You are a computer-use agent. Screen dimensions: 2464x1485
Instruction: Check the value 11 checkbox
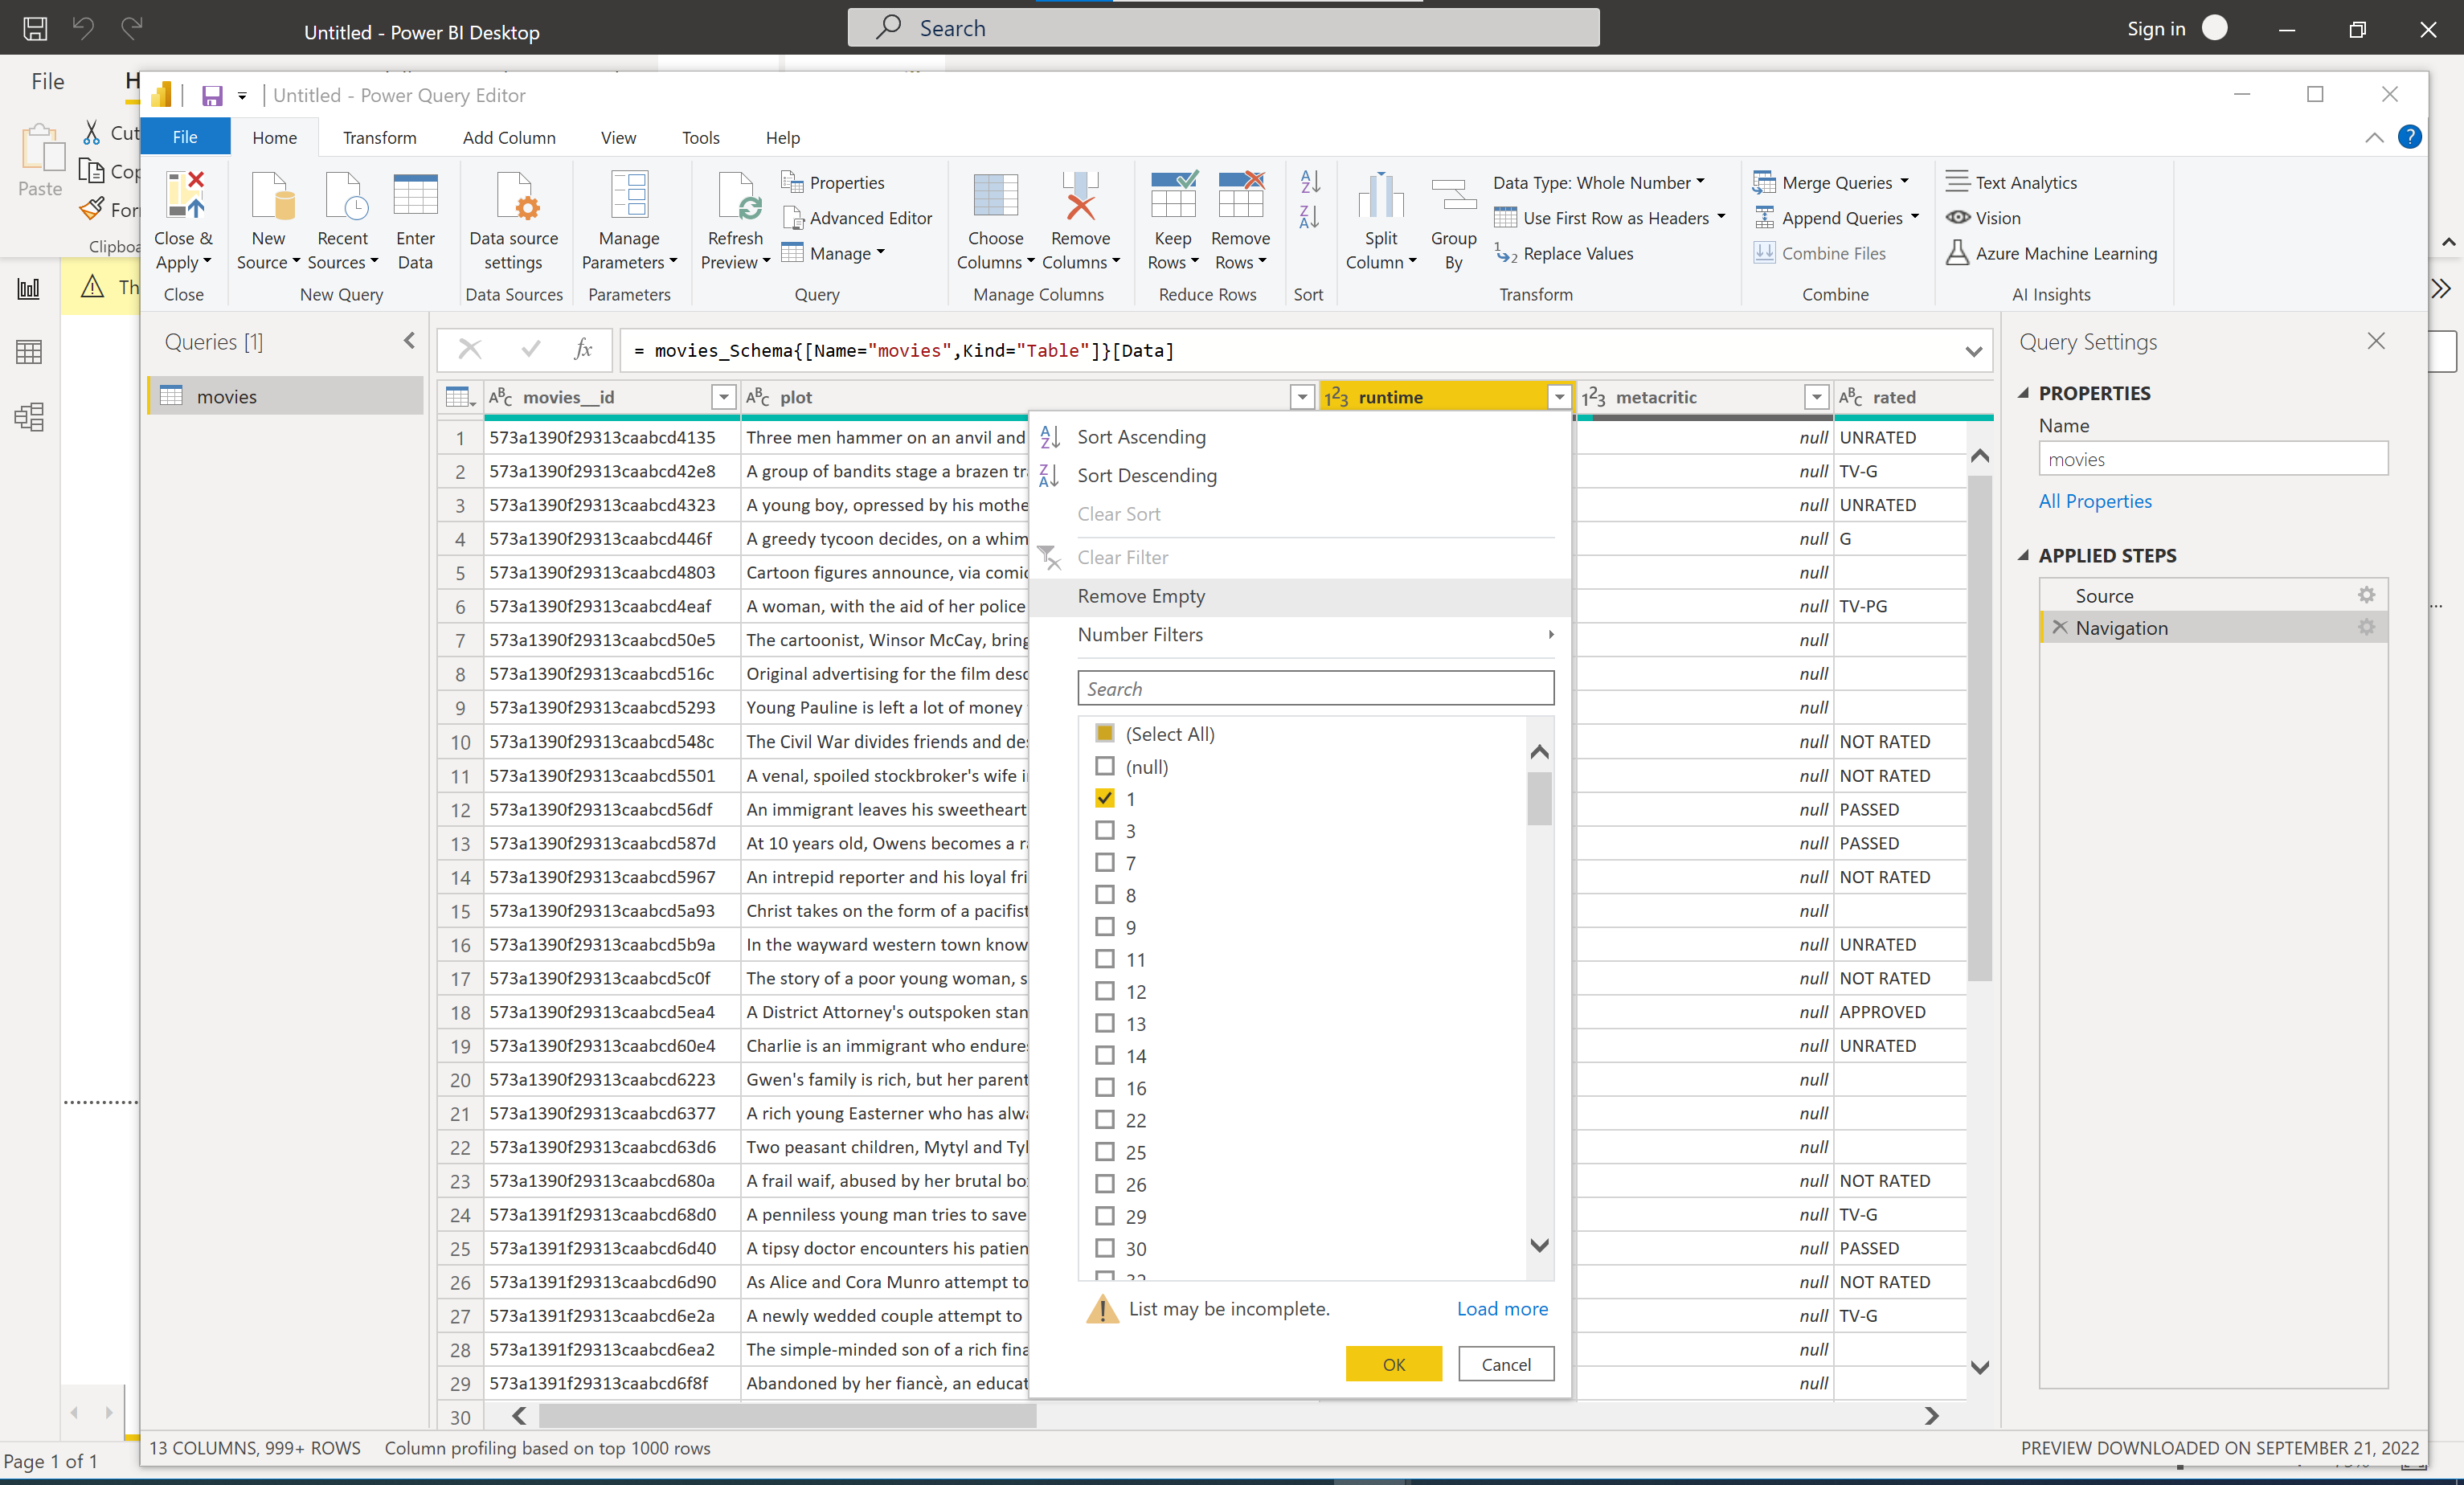[1105, 959]
